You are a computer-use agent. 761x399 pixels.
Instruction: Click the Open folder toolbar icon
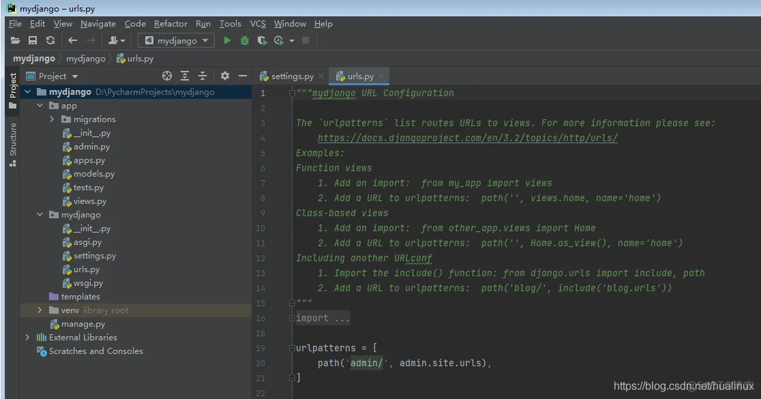(x=15, y=41)
